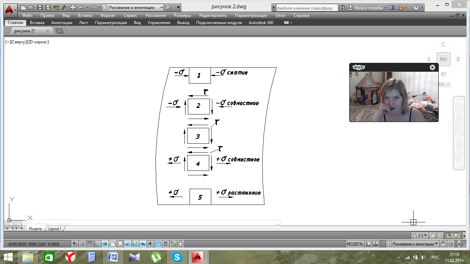Image resolution: width=470 pixels, height=264 pixels.
Task: Select the Autodesk 360 ribbon tab
Action: pos(261,23)
